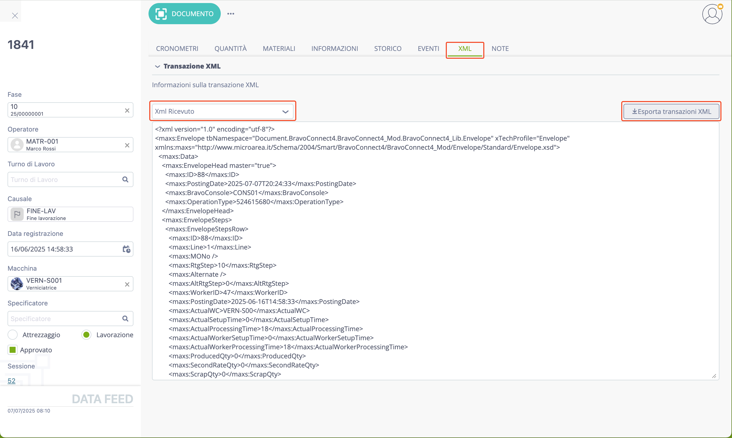This screenshot has width=732, height=438.
Task: Click the maxs:BravoConsole CONS01 line
Action: pyautogui.click(x=247, y=193)
